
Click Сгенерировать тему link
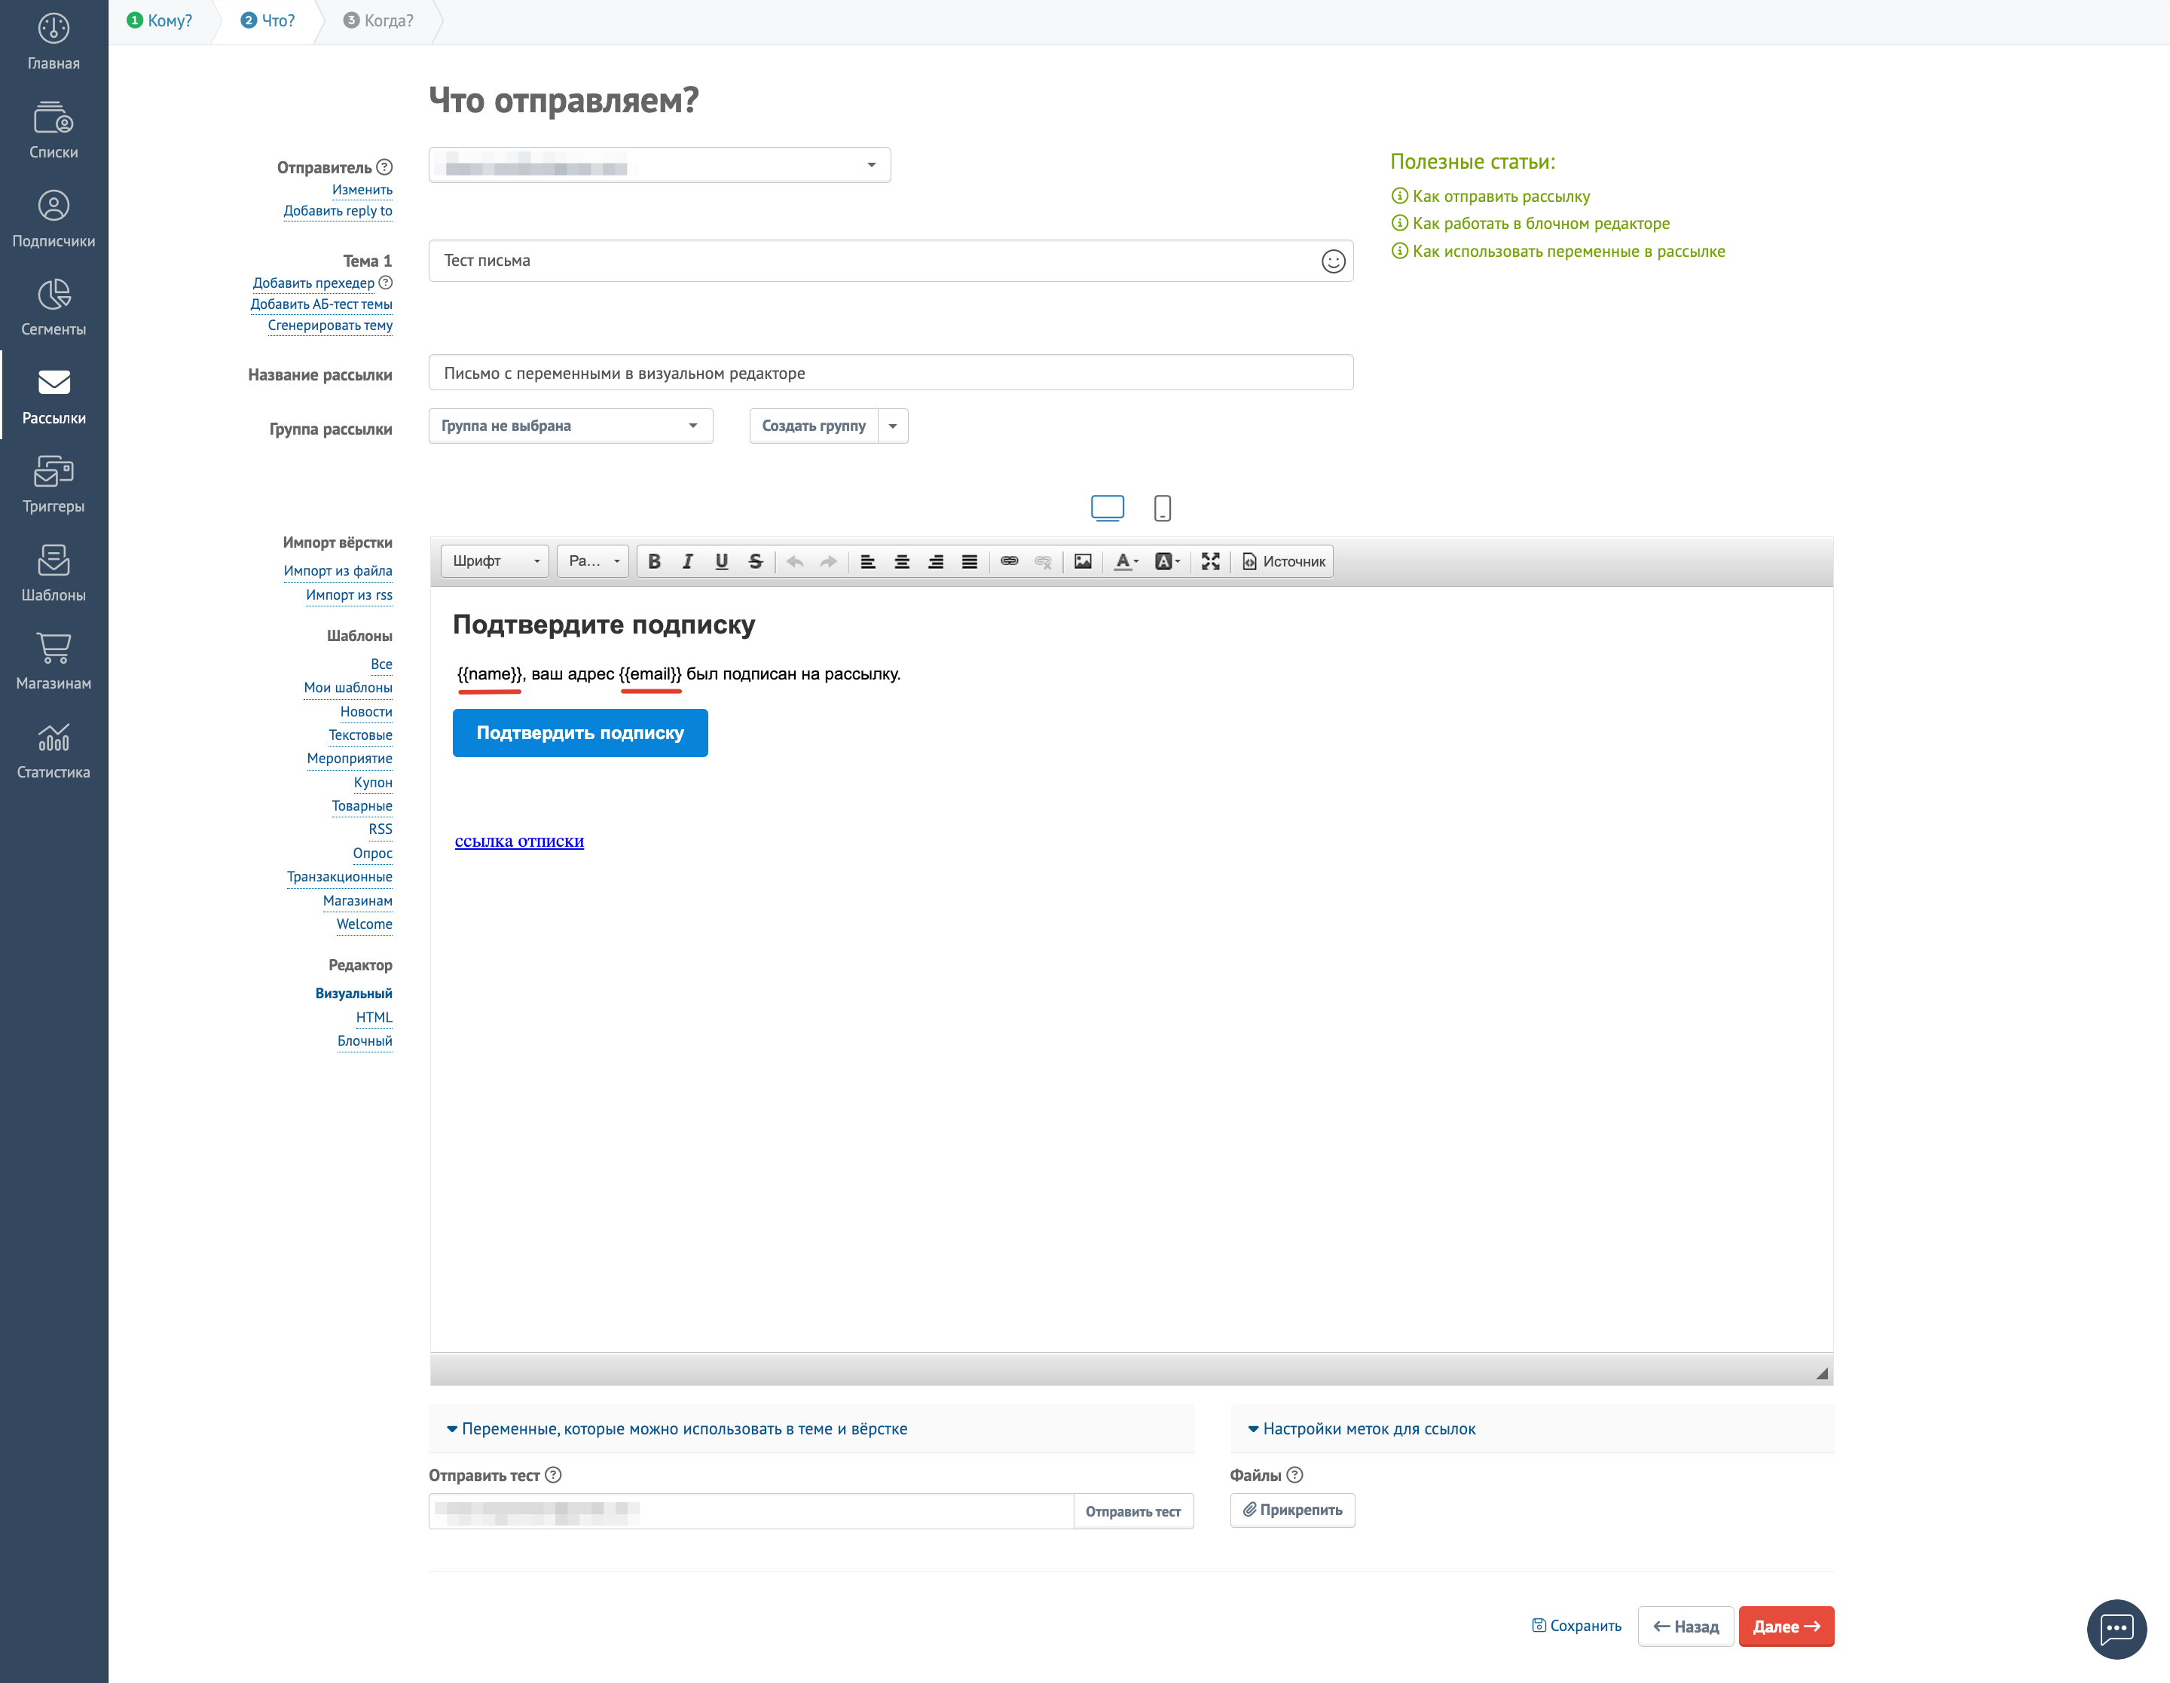tap(330, 326)
